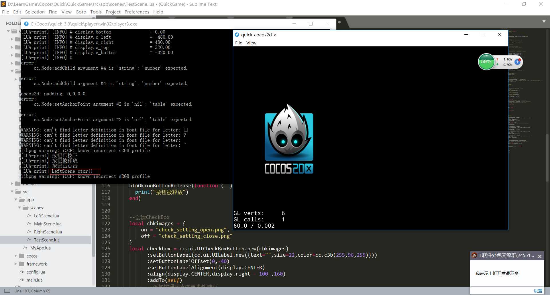550x295 pixels.
Task: Click the Sublime Text app icon in title bar
Action: (x=3, y=4)
